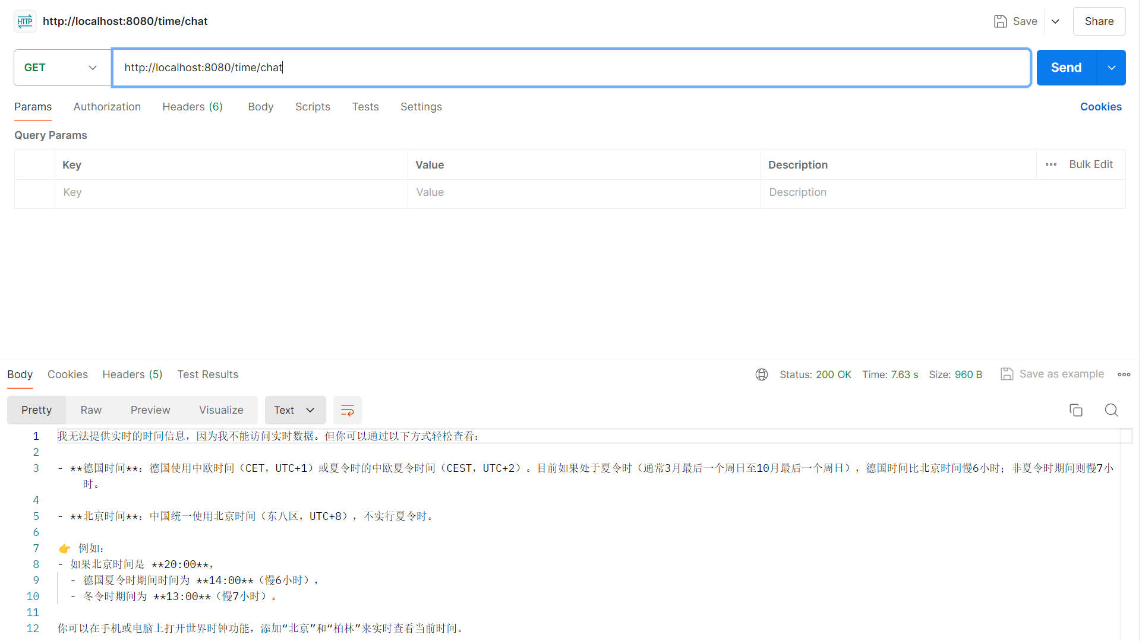The width and height of the screenshot is (1142, 641).
Task: Click the query param Key input field
Action: pos(232,192)
